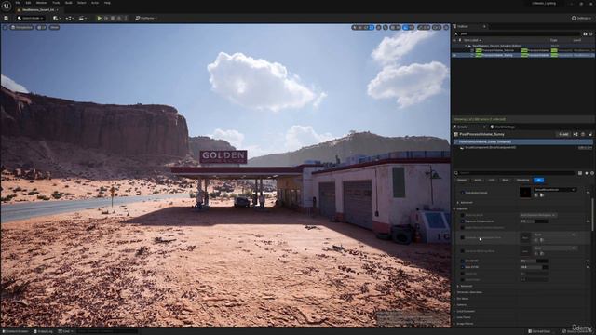Image resolution: width=596 pixels, height=335 pixels.
Task: Open camera speed setting in viewport
Action: (x=437, y=27)
